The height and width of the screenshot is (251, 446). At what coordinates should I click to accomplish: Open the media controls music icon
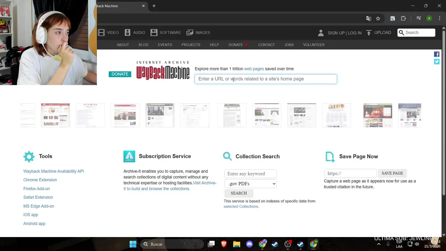coord(419,18)
